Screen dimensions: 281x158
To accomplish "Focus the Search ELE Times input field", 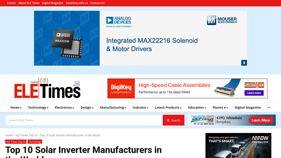I will [x=84, y=120].
